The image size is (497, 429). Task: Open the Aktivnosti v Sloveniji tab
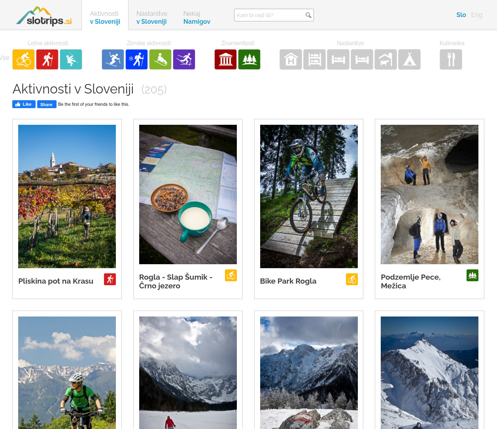pyautogui.click(x=105, y=17)
